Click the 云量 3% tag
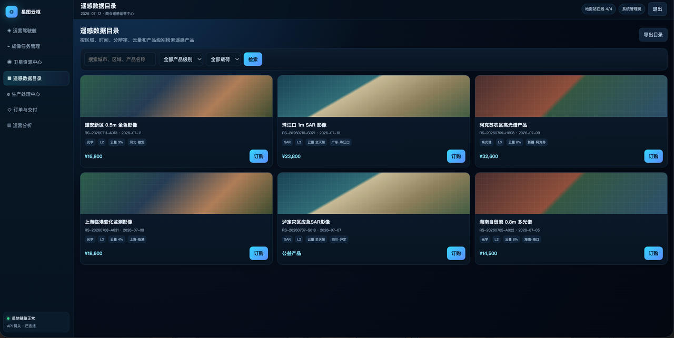 [116, 142]
